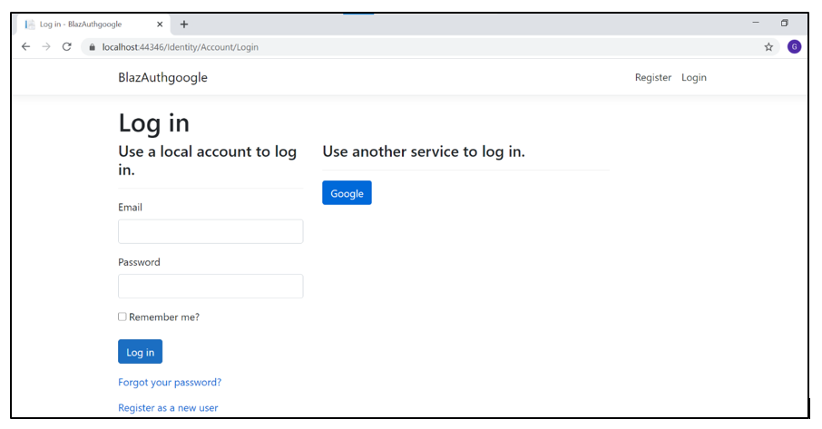Image resolution: width=822 pixels, height=429 pixels.
Task: Sign in with the Google button
Action: click(347, 193)
